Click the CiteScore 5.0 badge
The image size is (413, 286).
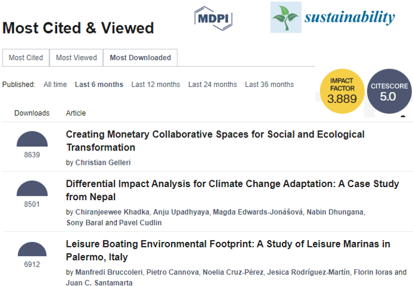(x=390, y=91)
